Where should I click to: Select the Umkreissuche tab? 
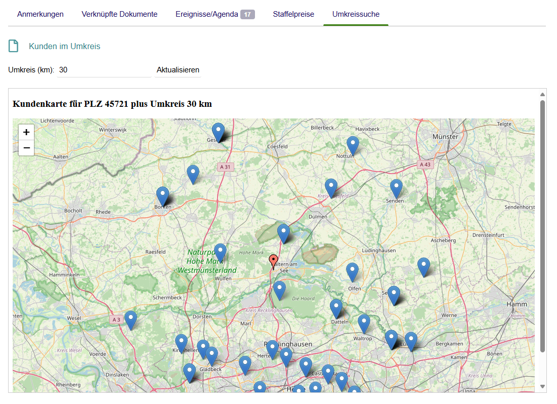point(356,14)
